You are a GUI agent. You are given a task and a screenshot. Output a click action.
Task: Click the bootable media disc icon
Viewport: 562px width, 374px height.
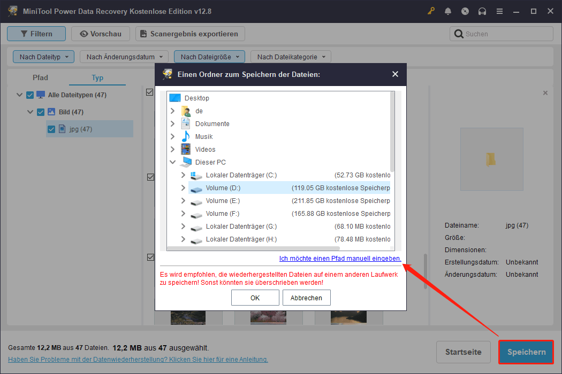pos(465,11)
